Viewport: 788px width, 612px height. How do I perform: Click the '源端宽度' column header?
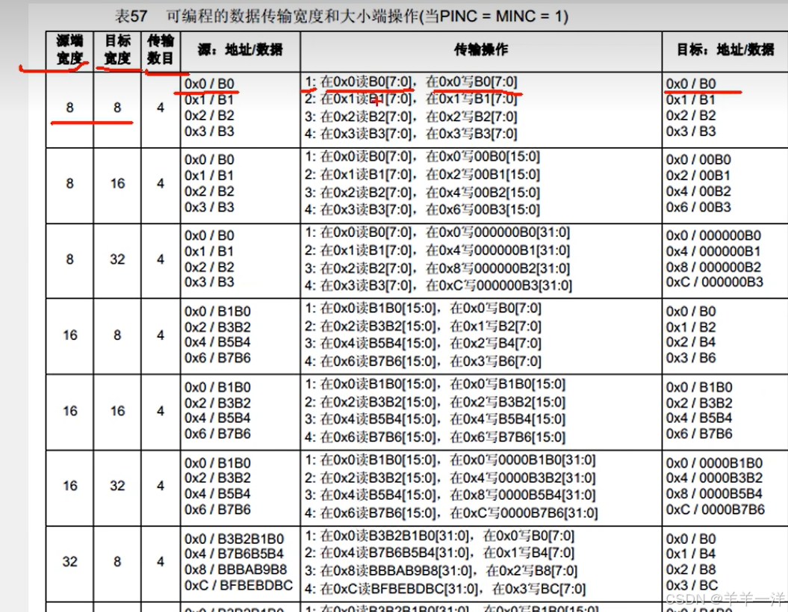tap(69, 49)
